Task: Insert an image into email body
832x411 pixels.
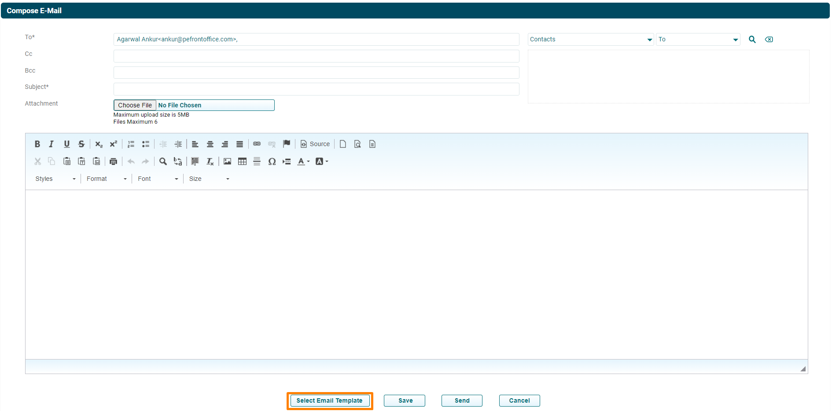Action: click(227, 161)
